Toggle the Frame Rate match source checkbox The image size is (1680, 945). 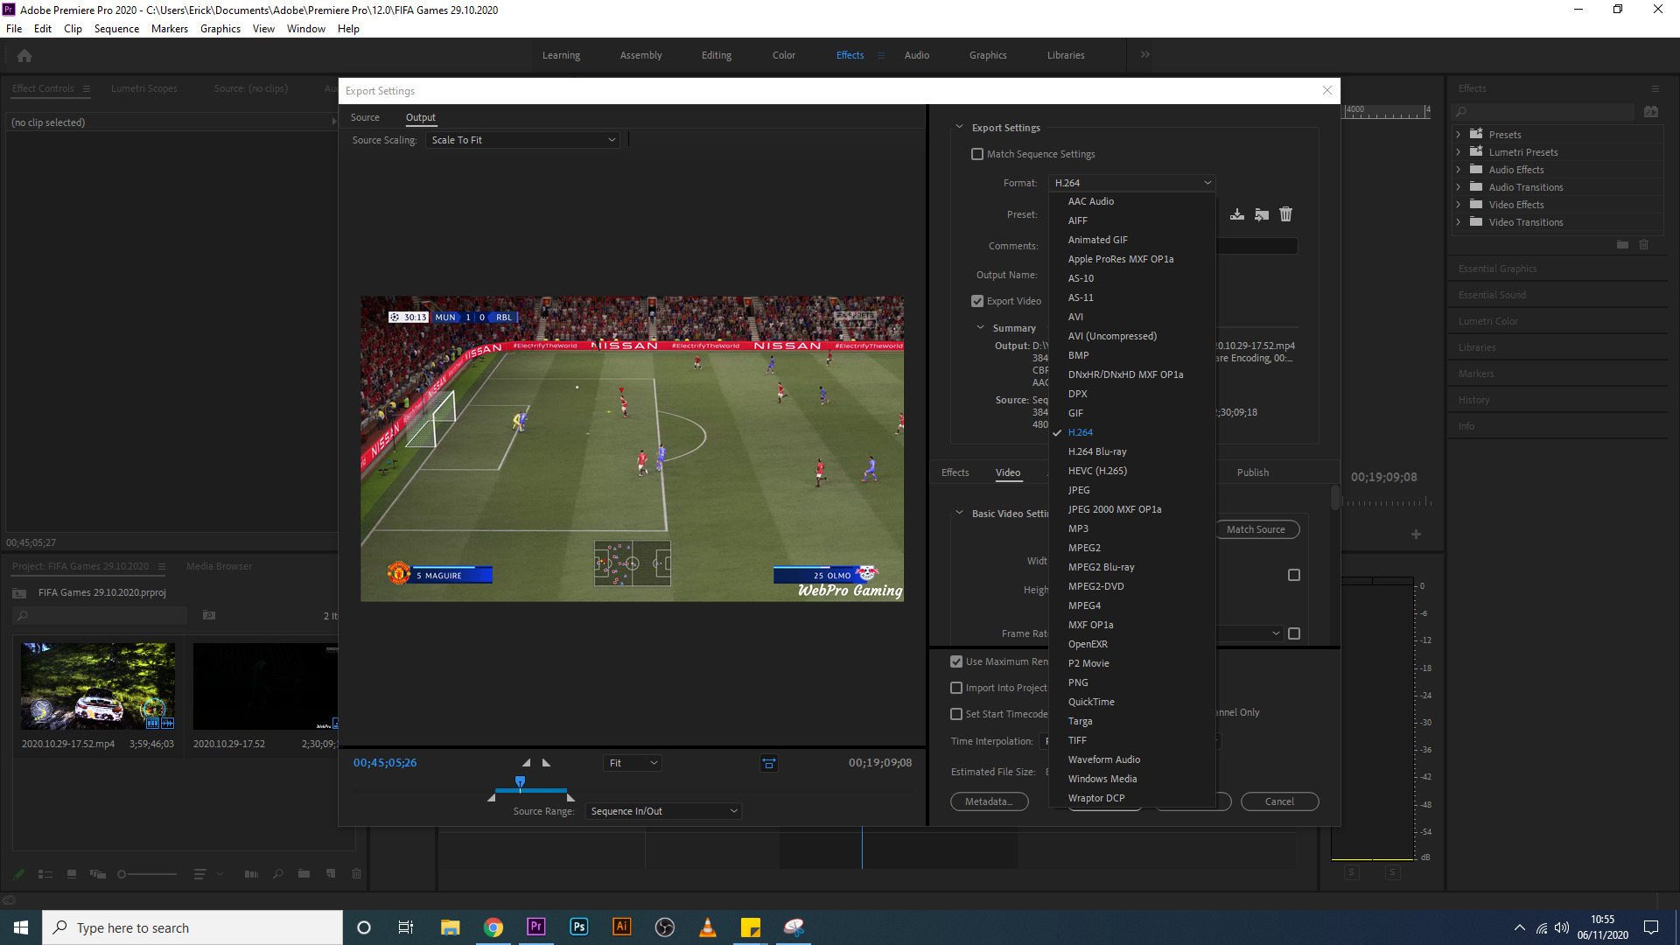tap(1294, 633)
